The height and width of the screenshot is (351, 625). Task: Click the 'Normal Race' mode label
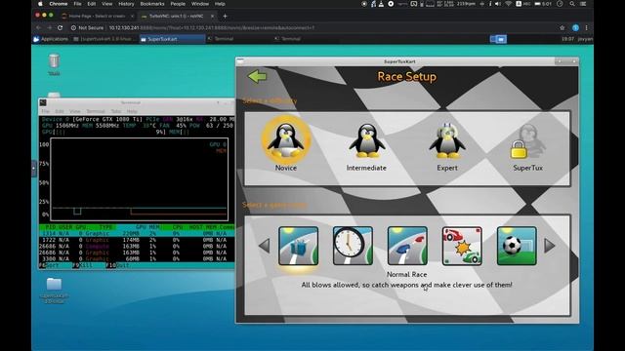406,274
